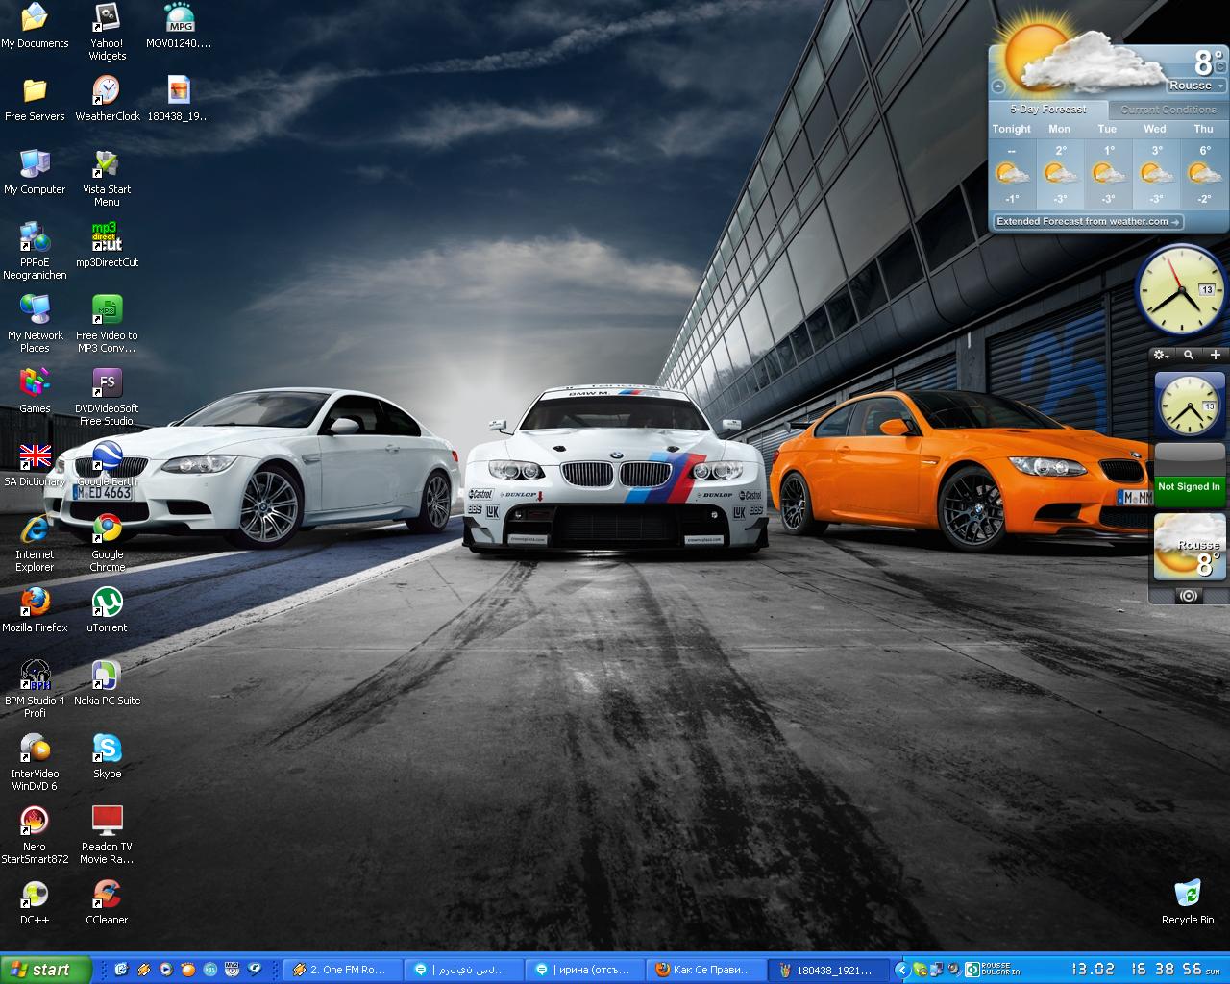Click the Show Desktop quick launch icon

tap(121, 970)
